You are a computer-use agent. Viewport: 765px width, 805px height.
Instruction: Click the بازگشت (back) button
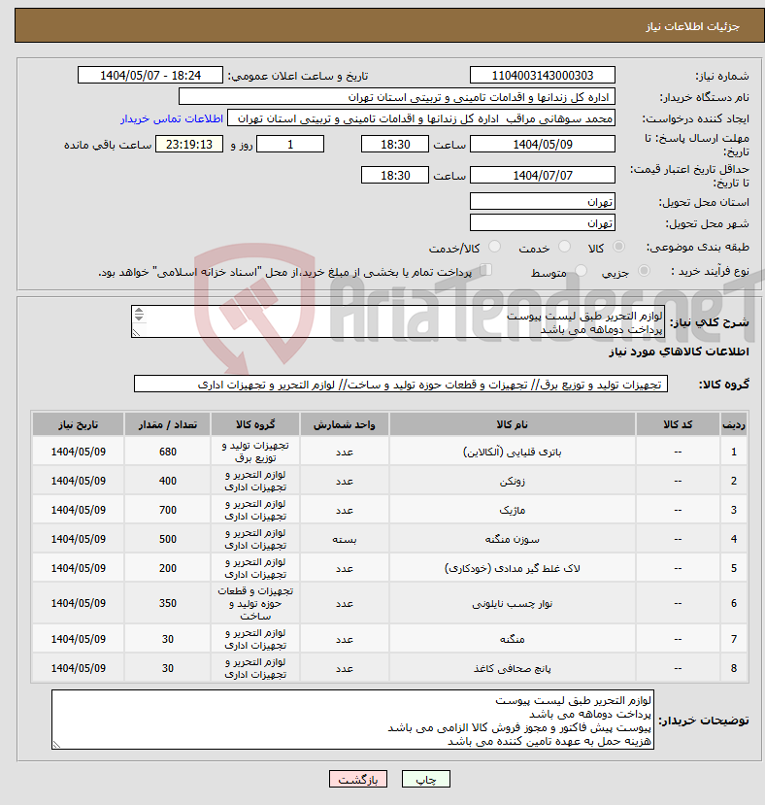click(x=358, y=780)
